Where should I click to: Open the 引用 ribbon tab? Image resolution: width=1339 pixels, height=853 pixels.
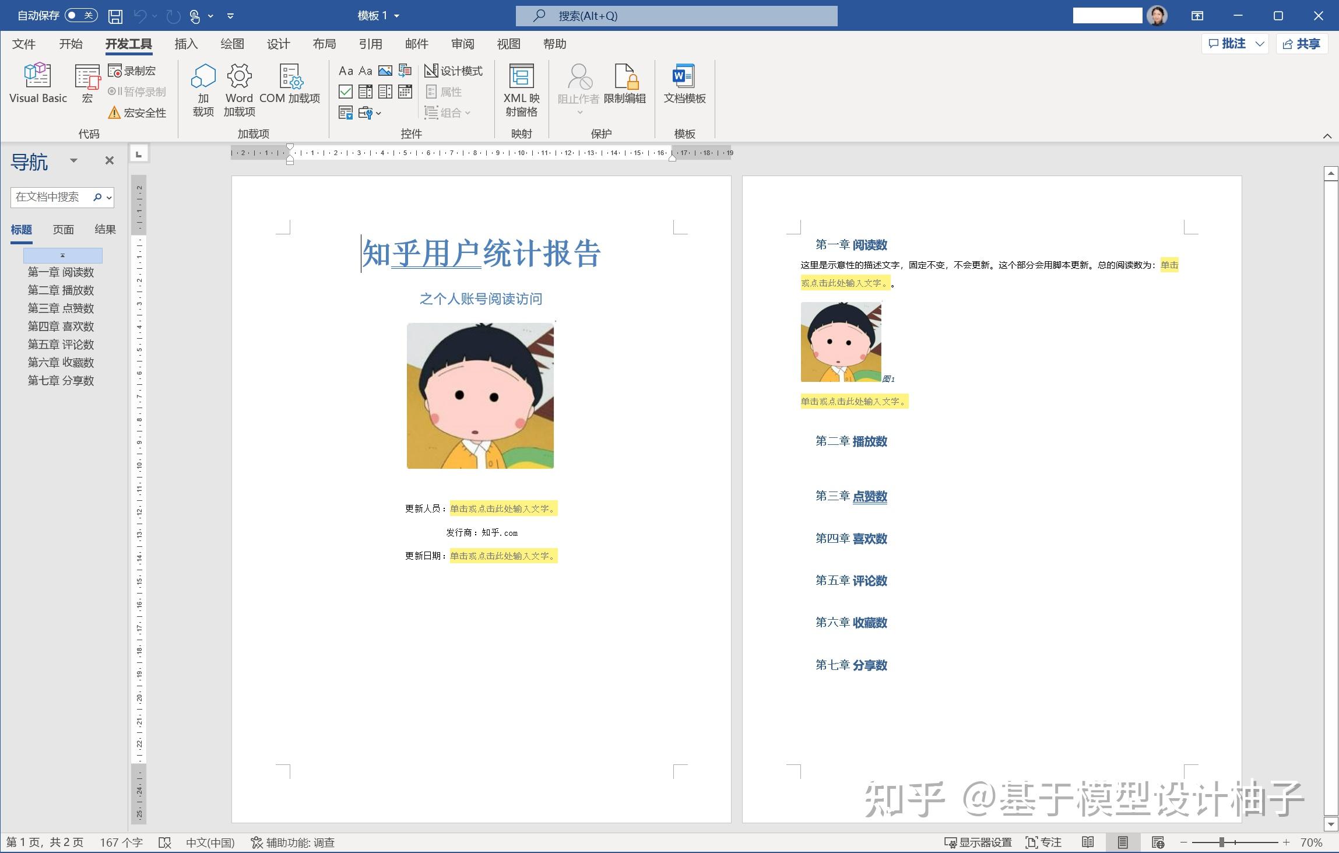point(371,44)
